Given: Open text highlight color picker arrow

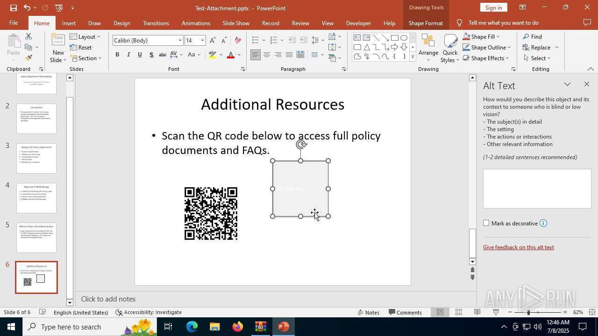Looking at the screenshot, I should point(221,55).
